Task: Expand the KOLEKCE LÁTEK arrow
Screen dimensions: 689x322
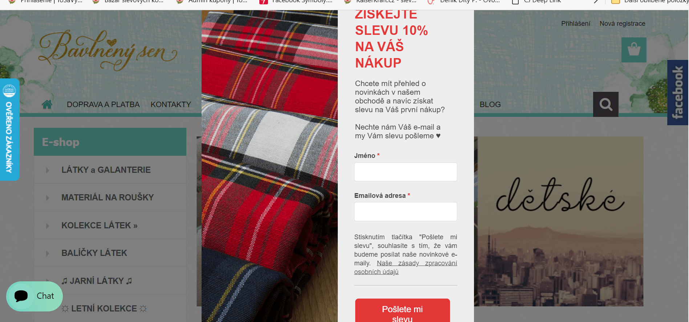Action: pos(48,226)
